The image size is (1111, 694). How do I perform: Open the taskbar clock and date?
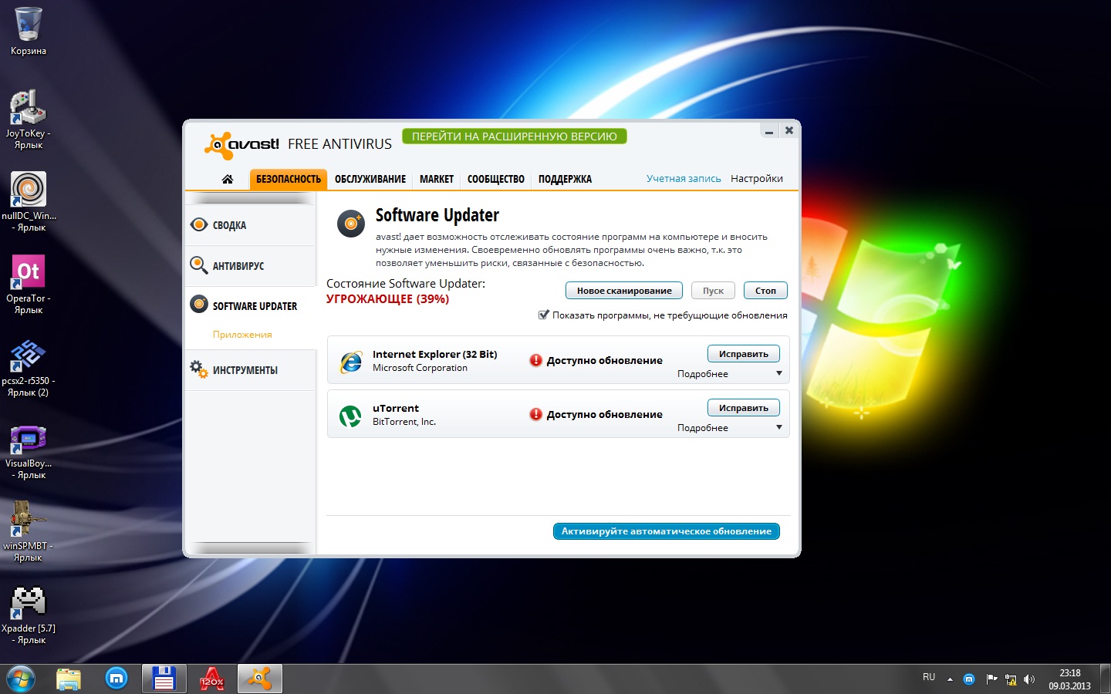1069,679
